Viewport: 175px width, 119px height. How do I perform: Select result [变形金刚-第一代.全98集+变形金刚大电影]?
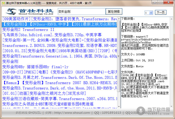60,40
